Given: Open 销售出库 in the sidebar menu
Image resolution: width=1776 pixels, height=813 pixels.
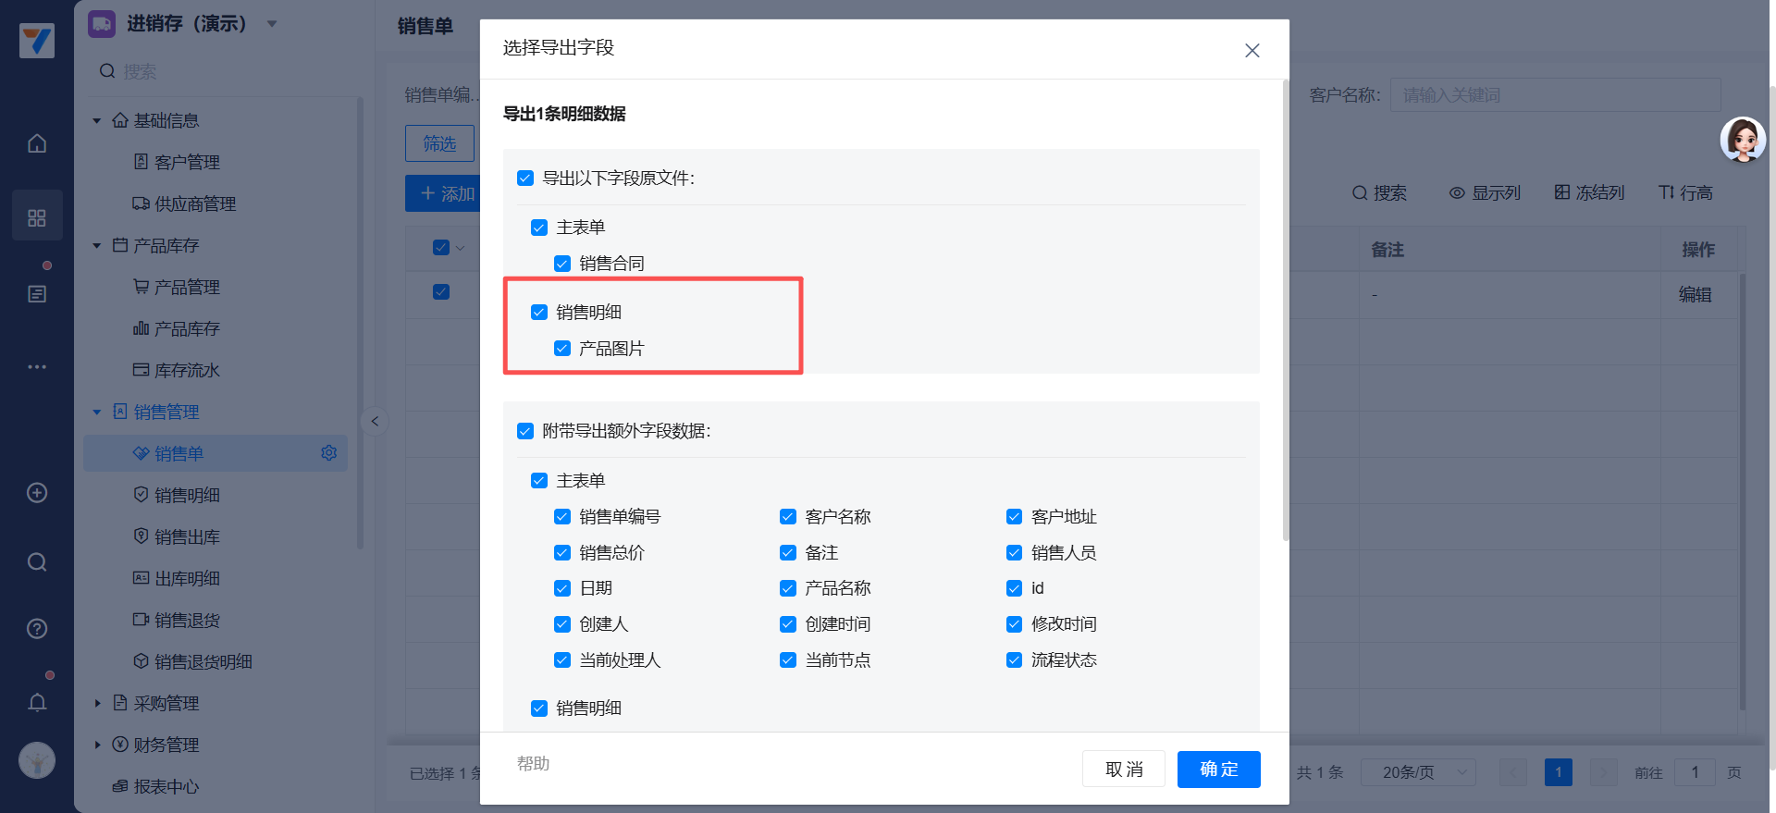Looking at the screenshot, I should [x=187, y=537].
